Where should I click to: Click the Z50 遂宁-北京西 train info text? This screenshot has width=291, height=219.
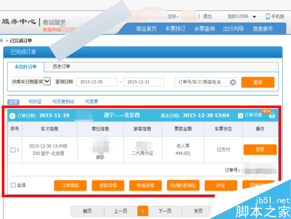pos(48,153)
